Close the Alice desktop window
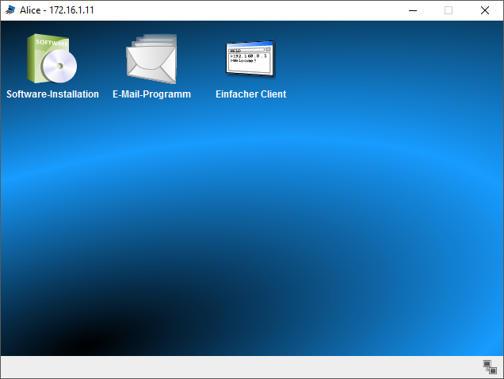Viewport: 504px width, 379px height. pos(485,10)
